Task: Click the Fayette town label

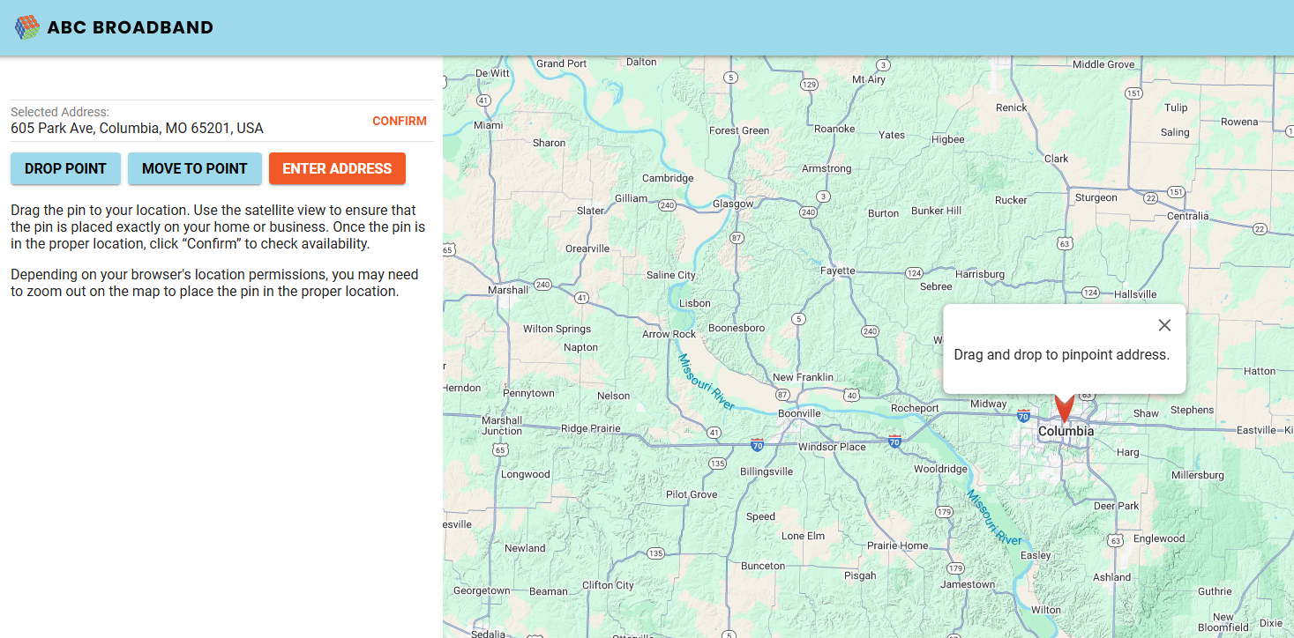Action: (837, 271)
